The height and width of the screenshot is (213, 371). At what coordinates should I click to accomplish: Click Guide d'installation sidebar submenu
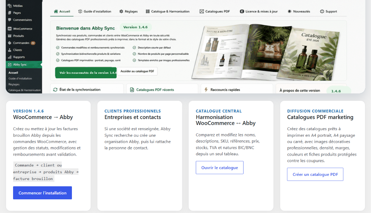pos(20,78)
